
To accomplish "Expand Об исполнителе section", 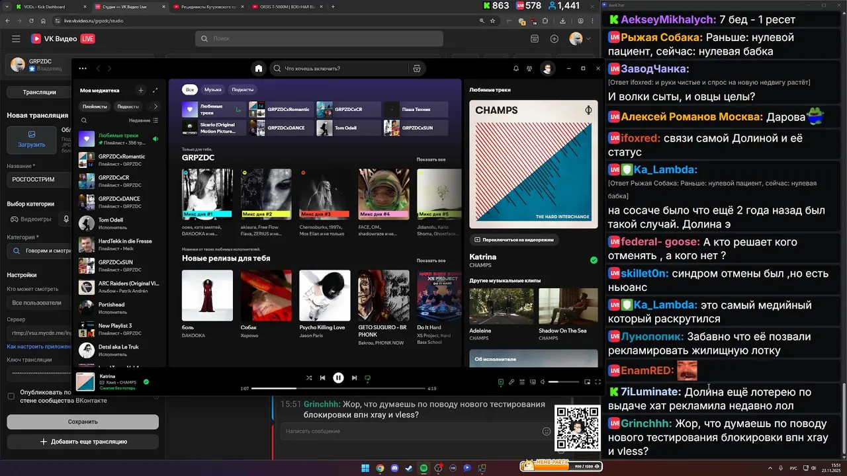I will [533, 359].
